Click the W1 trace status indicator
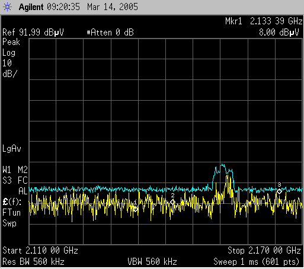This screenshot has height=269, width=304. tap(7, 169)
